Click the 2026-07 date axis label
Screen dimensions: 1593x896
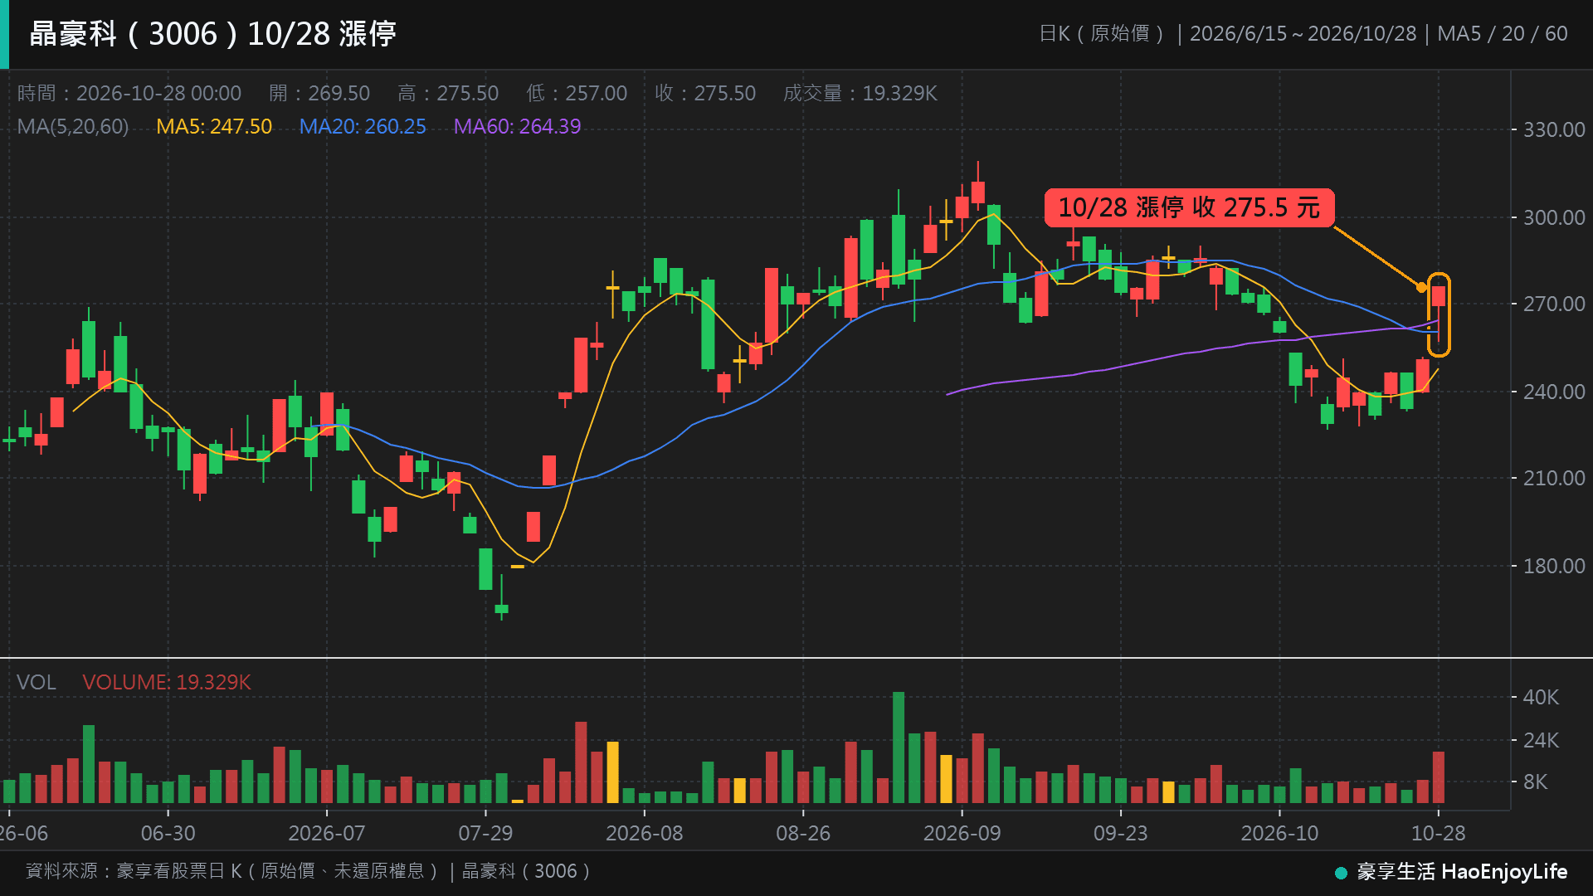(327, 833)
